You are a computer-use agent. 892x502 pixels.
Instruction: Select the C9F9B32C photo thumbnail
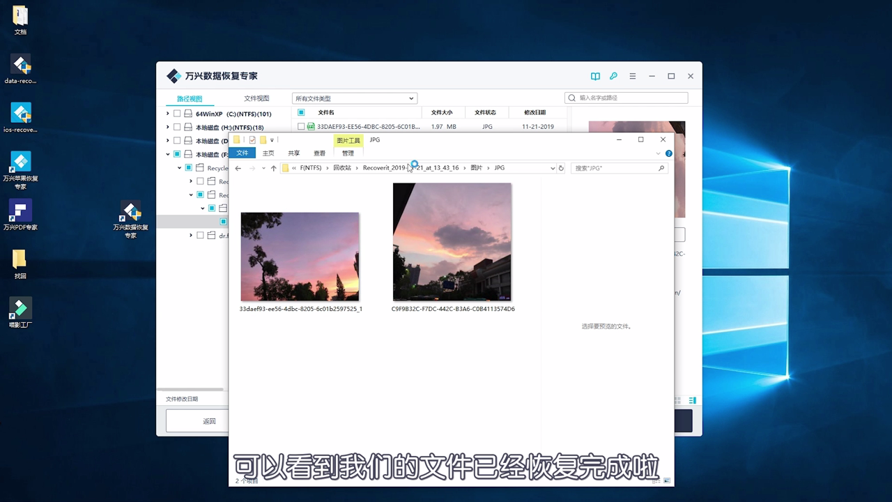pos(452,242)
